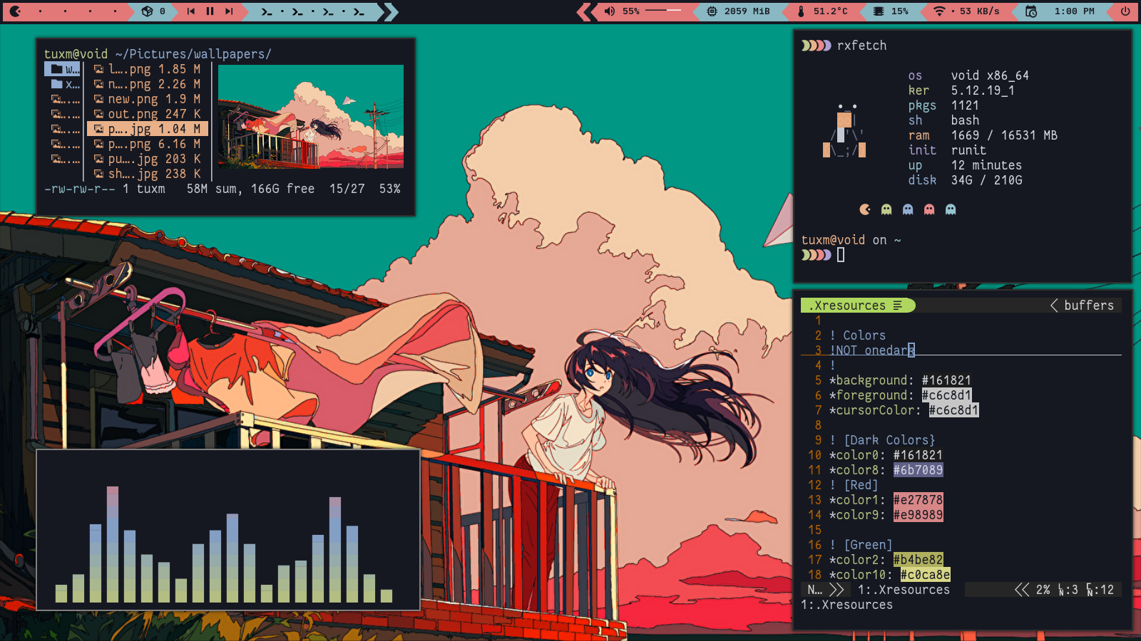
Task: Select out.png 247 K file
Action: point(148,114)
